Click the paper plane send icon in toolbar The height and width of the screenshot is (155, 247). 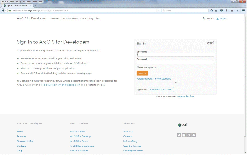[x=237, y=11]
